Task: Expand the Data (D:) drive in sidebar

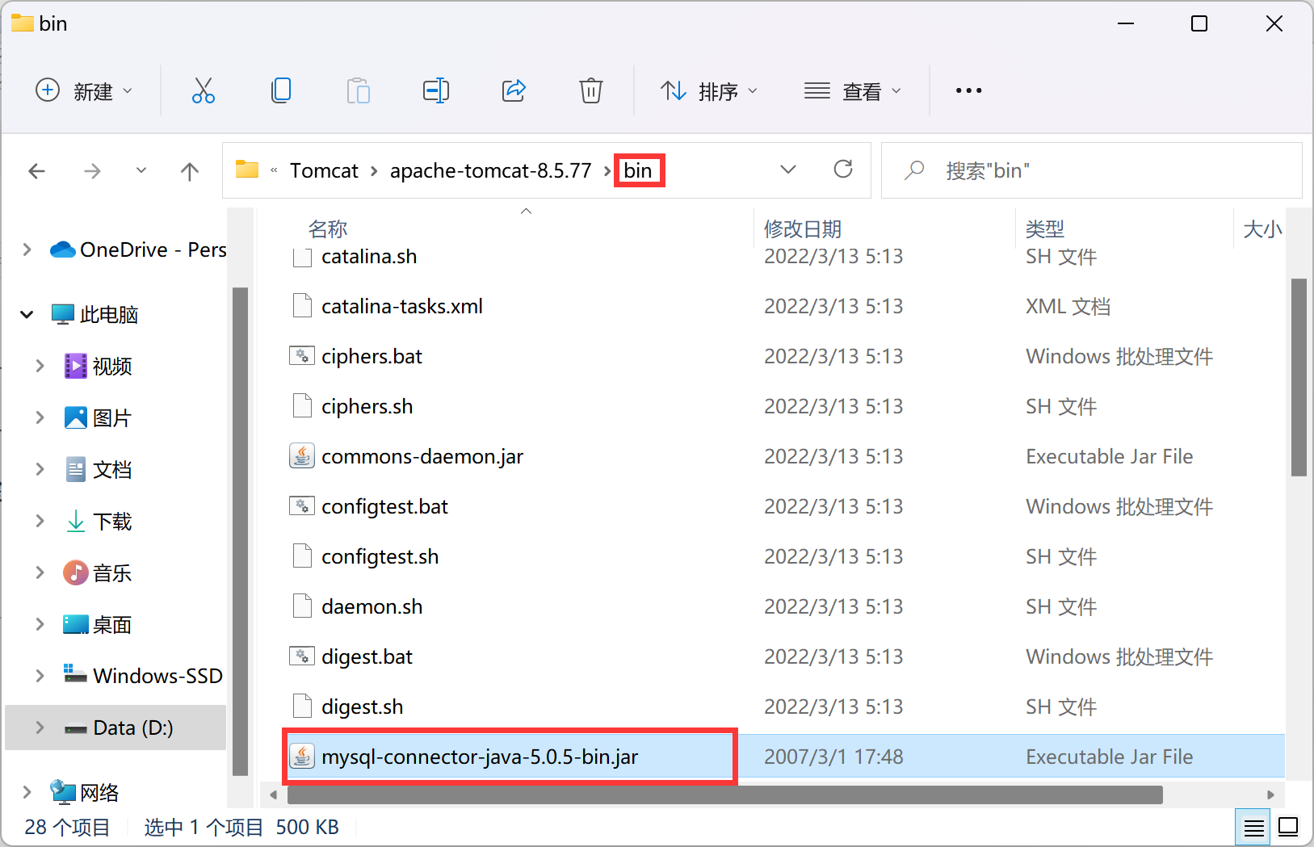Action: (x=40, y=727)
